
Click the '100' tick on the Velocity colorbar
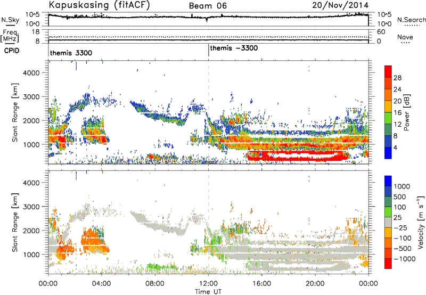point(400,207)
